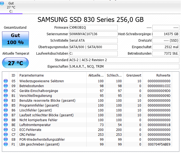Click the Rohwerte column header
181x155 pixels.
point(163,75)
